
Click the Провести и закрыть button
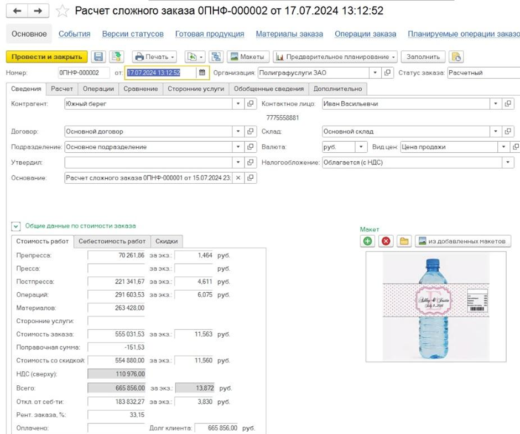click(46, 57)
